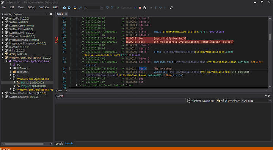
Task: Select System.Drawing (4.0.0.0) in tree
Action: click(x=24, y=97)
